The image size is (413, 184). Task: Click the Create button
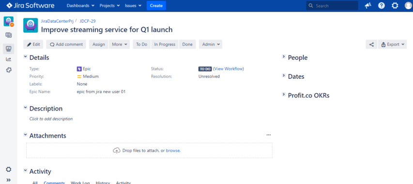[x=156, y=5]
